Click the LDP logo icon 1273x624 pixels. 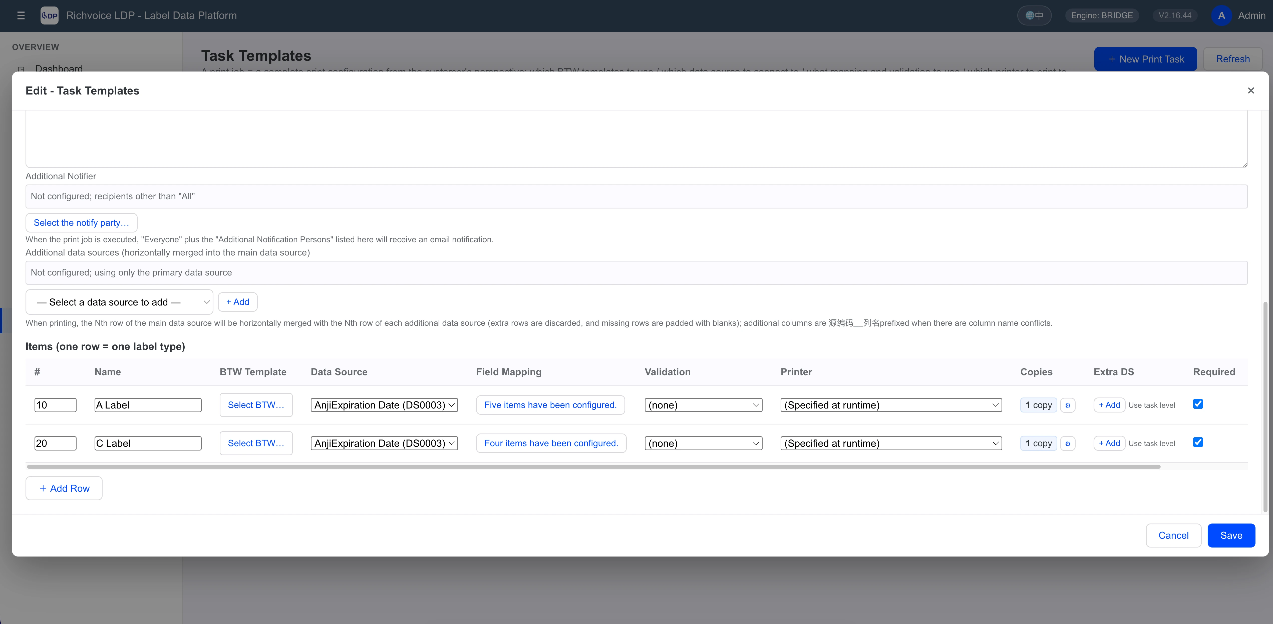point(50,15)
